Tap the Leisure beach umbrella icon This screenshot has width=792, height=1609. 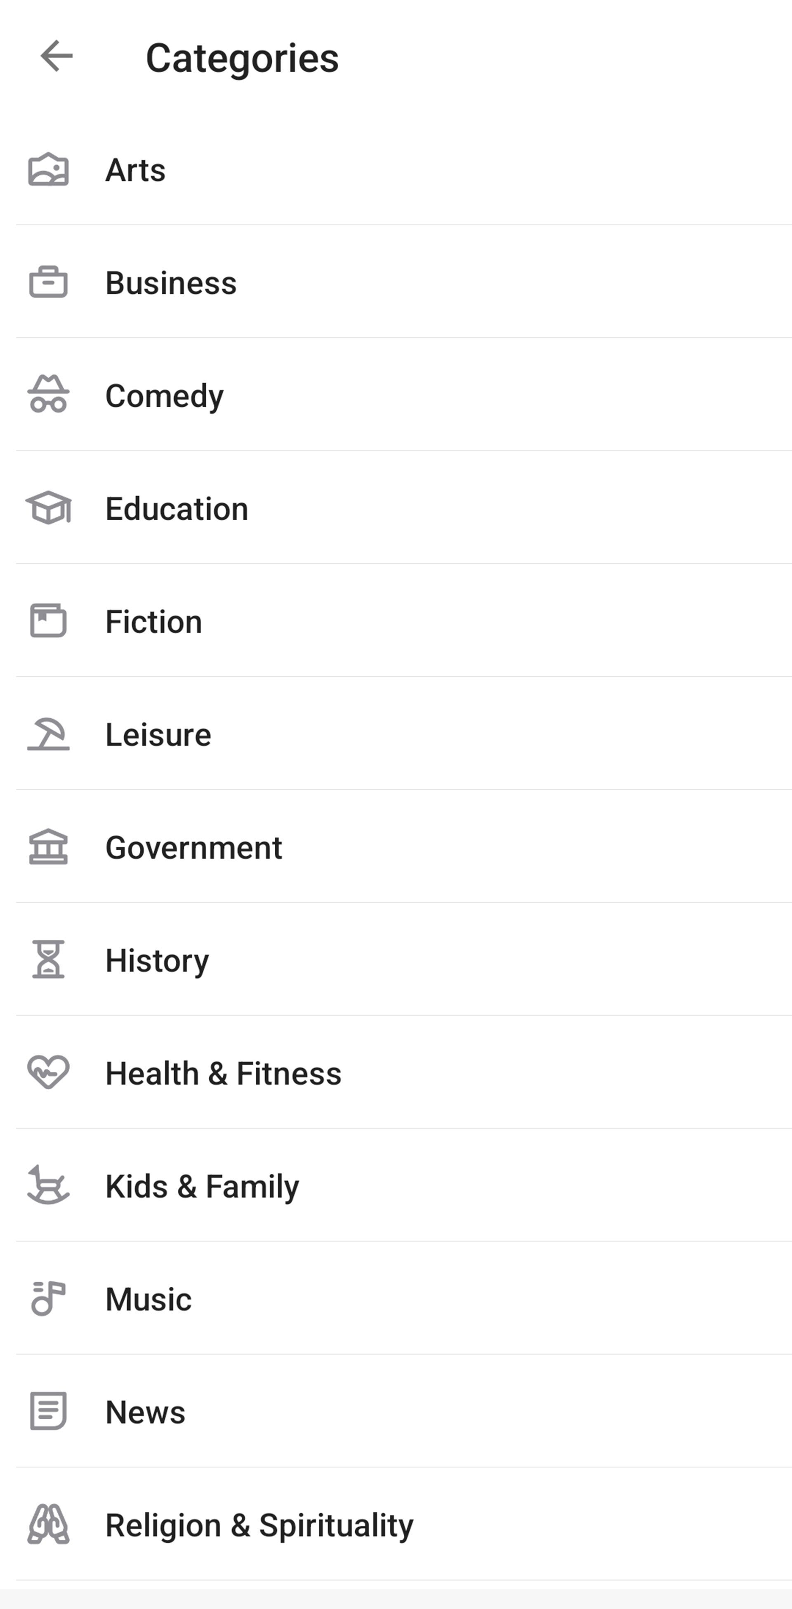tap(48, 734)
